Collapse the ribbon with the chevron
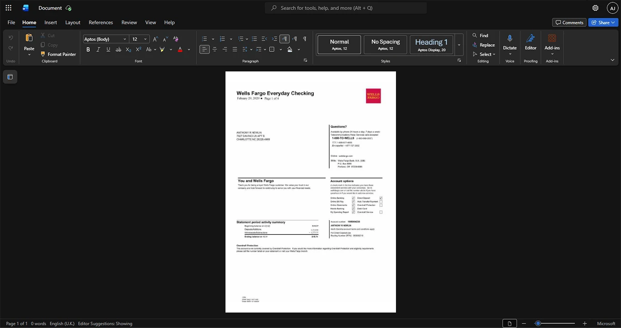The width and height of the screenshot is (621, 328). (612, 60)
